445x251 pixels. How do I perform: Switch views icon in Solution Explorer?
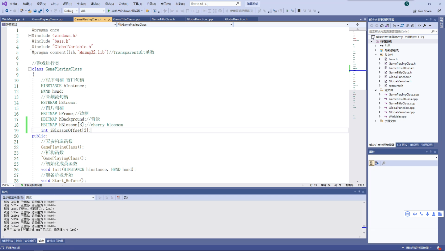click(x=387, y=26)
